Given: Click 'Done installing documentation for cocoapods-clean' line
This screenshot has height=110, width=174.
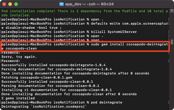Looking at the screenshot, I should tap(69, 94).
